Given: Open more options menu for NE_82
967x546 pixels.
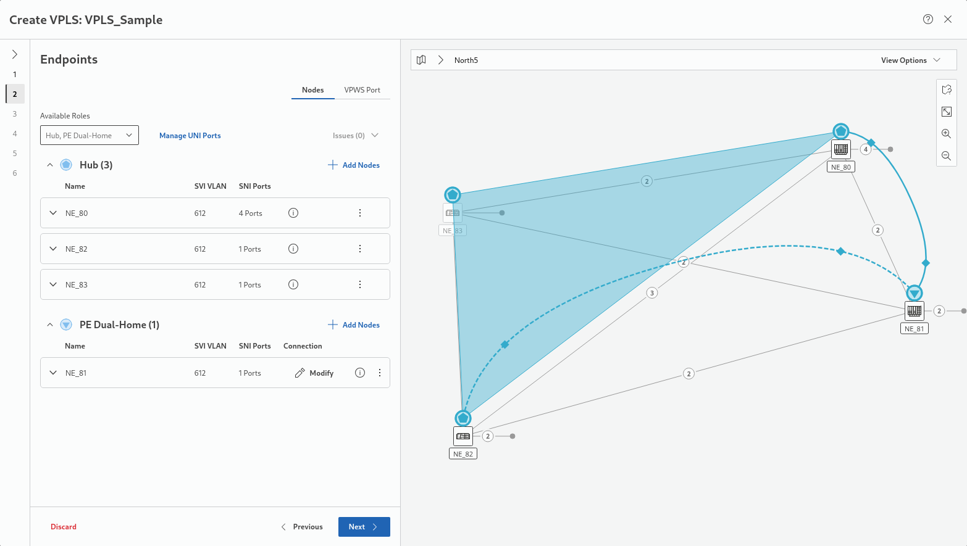Looking at the screenshot, I should point(360,249).
